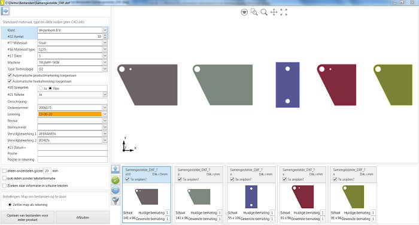The image size is (419, 225).
Task: Toggle Automatische productmarkering toegestaan checkbox
Action: coord(10,75)
